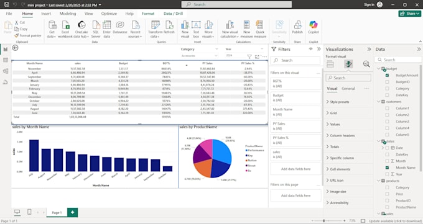Image resolution: width=423 pixels, height=224 pixels.
Task: Select the Page 1 tab
Action: (x=57, y=213)
